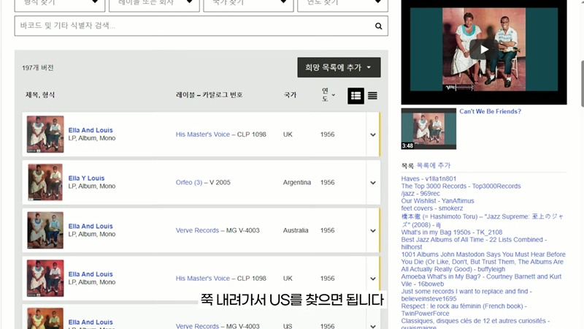Open the Haves - v1lla1n801 list

pos(429,178)
